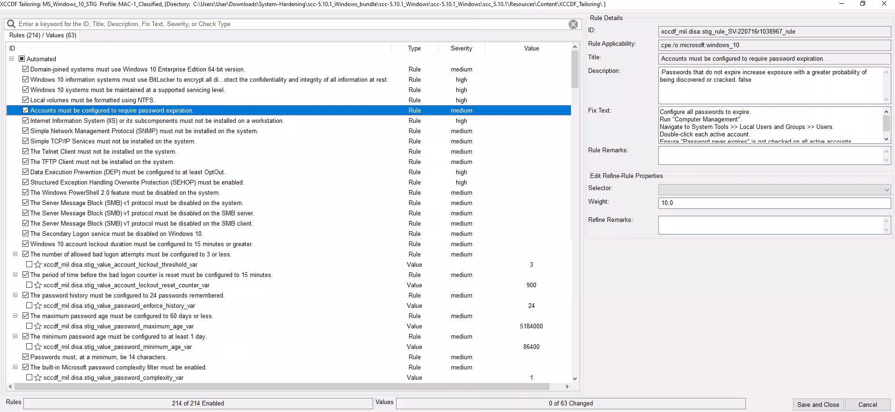The width and height of the screenshot is (895, 412).
Task: Click star icon beside account_lockout_reset_counter_var
Action: click(38, 285)
